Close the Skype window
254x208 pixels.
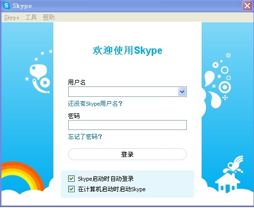point(247,6)
